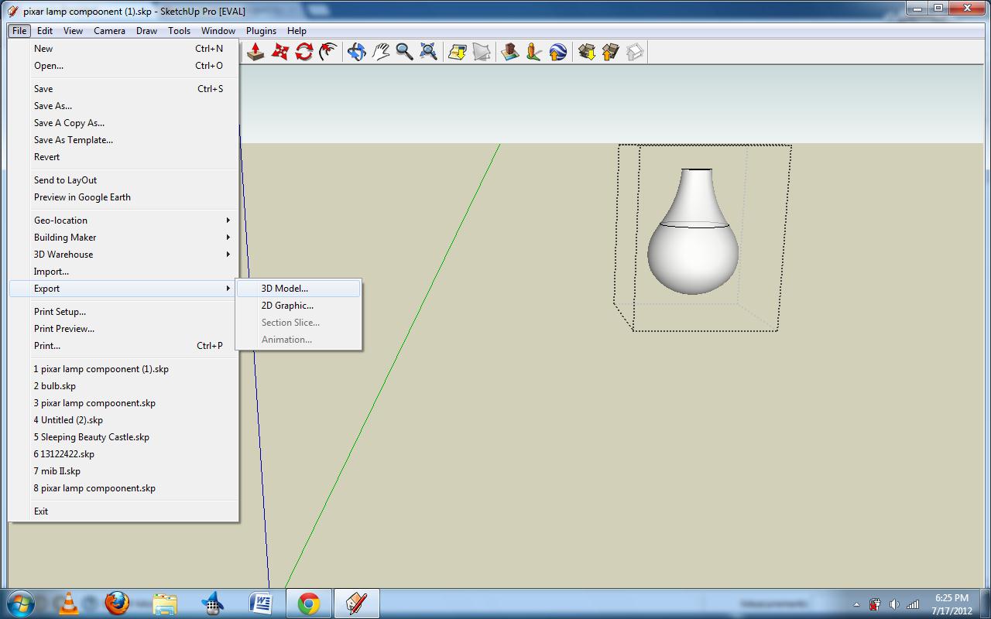The height and width of the screenshot is (619, 991).
Task: Choose Print Setup...
Action: pos(124,312)
